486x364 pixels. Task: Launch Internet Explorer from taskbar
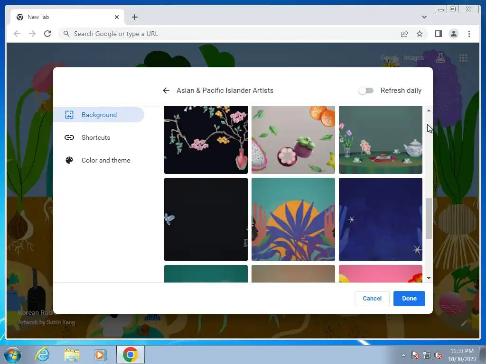click(42, 355)
